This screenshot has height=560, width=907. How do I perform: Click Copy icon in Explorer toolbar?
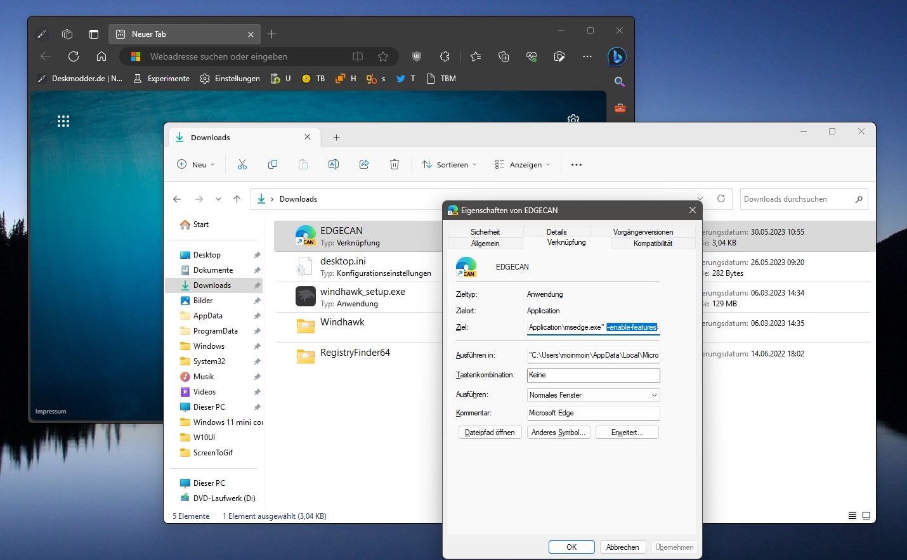[x=273, y=164]
